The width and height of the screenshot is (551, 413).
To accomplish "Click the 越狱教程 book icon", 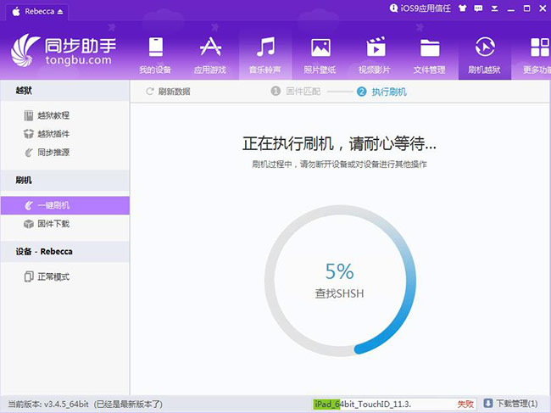I will coord(29,115).
